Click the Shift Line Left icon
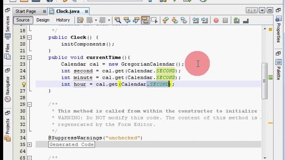Screen dimensions: 285x160 point(195,20)
